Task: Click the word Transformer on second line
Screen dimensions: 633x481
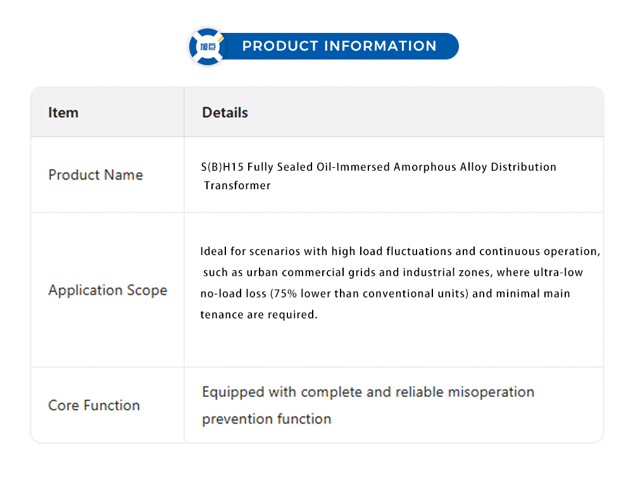Action: click(x=237, y=185)
